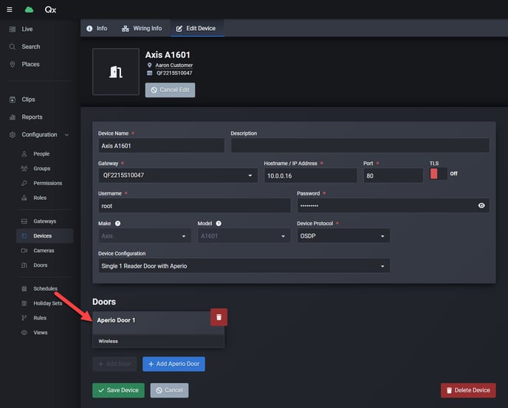The height and width of the screenshot is (408, 508).
Task: Click the Gateways icon in sidebar
Action: (24, 221)
